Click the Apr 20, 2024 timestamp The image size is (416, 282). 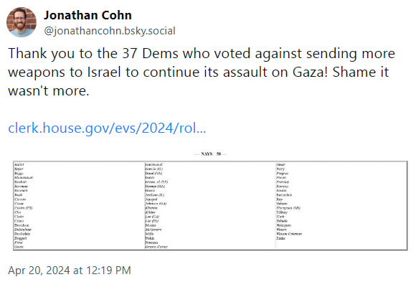70,271
